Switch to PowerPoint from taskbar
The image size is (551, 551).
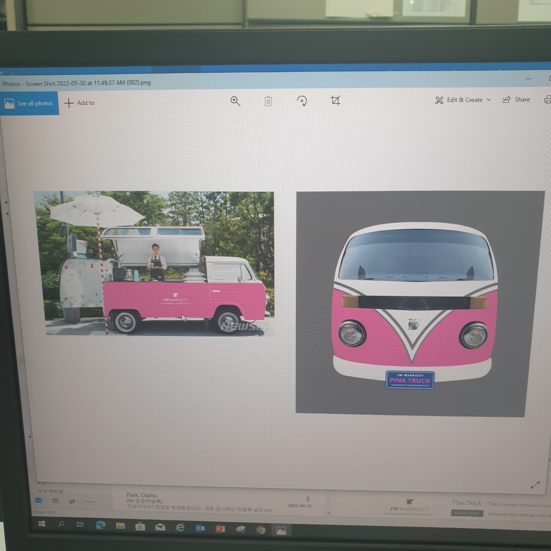220,529
